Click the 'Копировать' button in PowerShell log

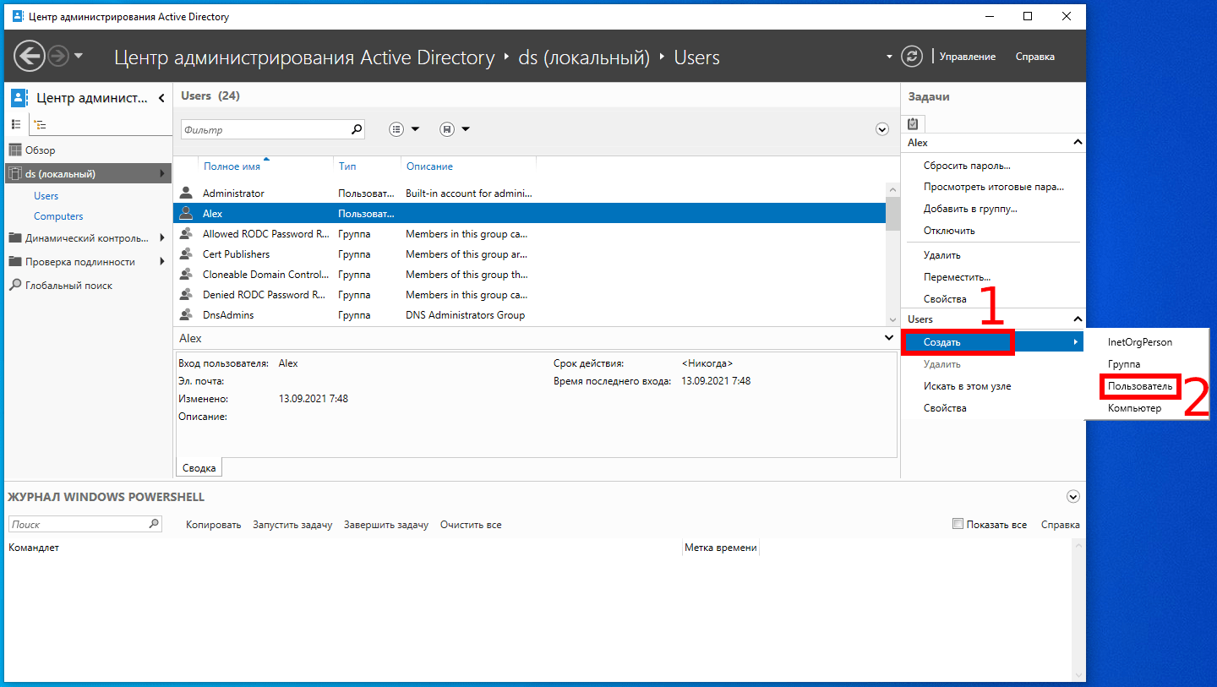[213, 525]
